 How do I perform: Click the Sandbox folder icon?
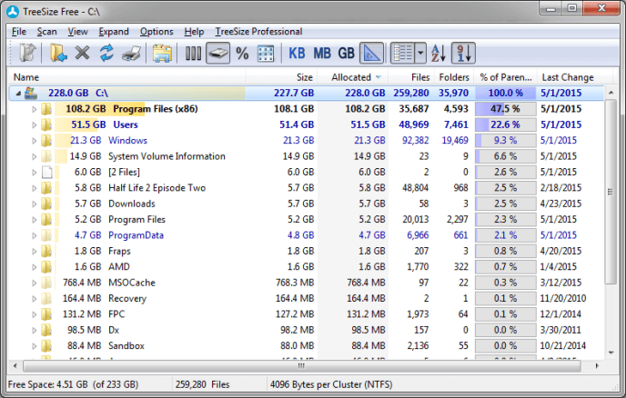(x=45, y=346)
